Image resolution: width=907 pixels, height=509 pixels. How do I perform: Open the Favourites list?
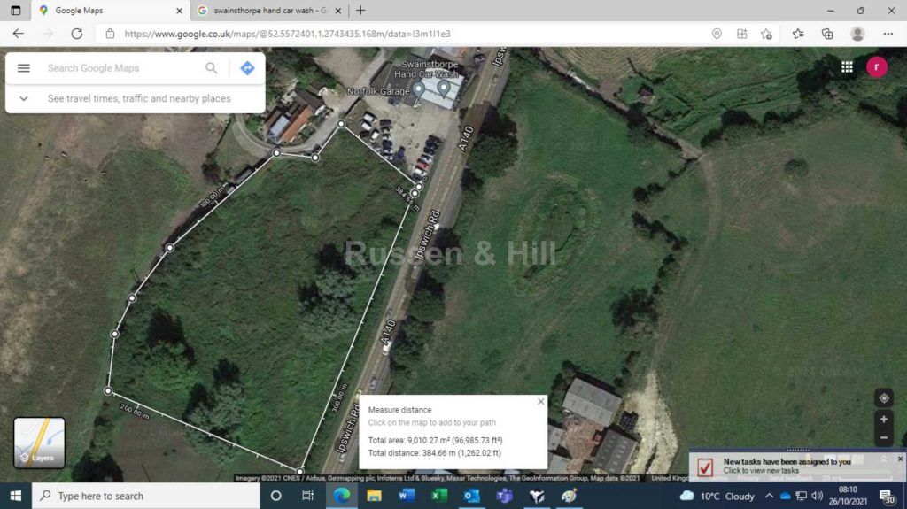pyautogui.click(x=798, y=34)
